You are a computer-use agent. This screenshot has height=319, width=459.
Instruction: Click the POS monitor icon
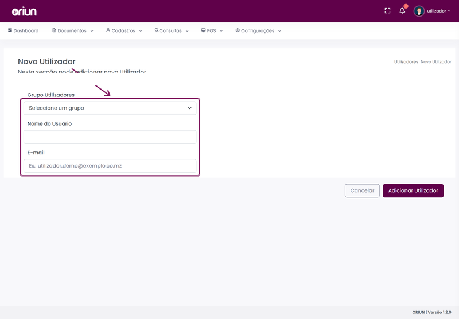(x=204, y=30)
